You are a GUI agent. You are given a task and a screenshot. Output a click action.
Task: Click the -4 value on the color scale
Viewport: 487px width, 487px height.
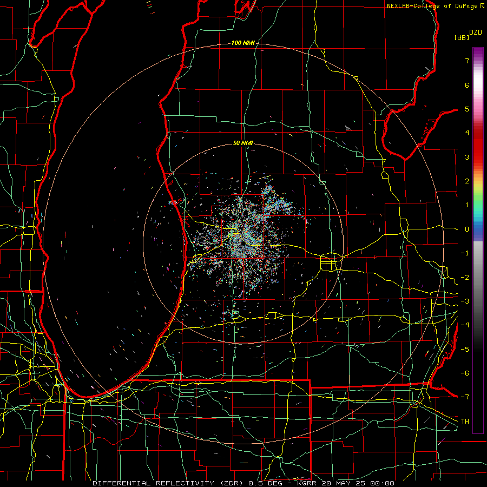click(x=465, y=325)
